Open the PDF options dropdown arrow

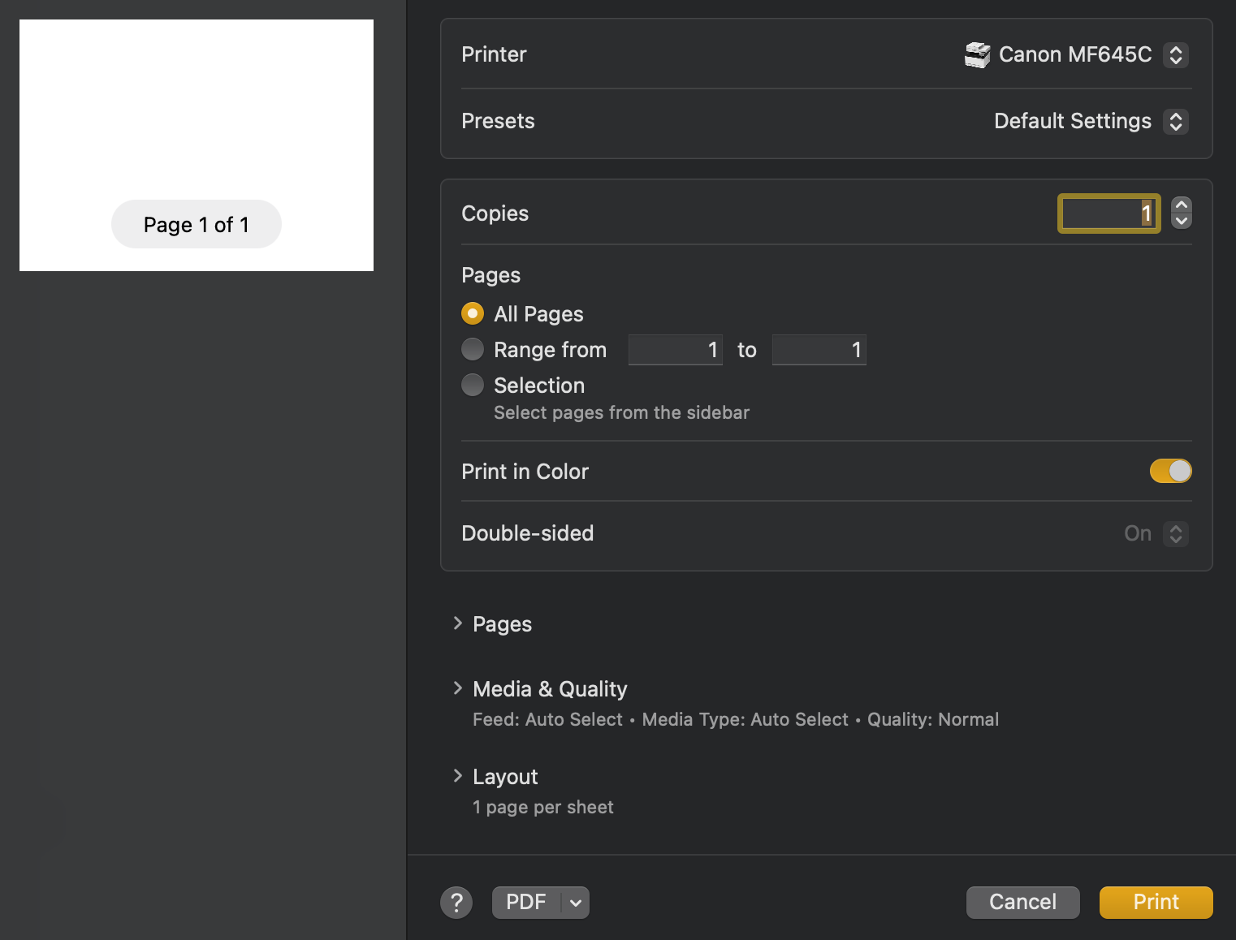[x=575, y=903]
